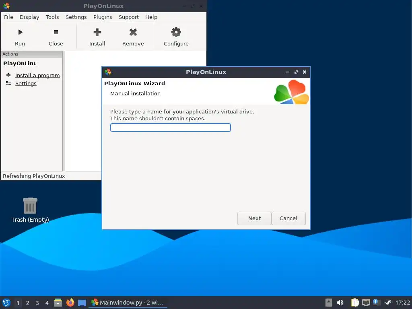Click the Settings link in Actions panel

26,84
